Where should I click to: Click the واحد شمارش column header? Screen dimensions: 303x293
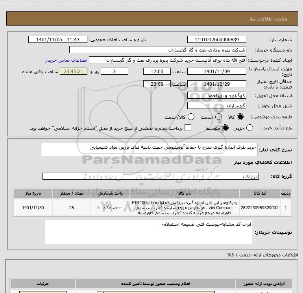[110, 193]
